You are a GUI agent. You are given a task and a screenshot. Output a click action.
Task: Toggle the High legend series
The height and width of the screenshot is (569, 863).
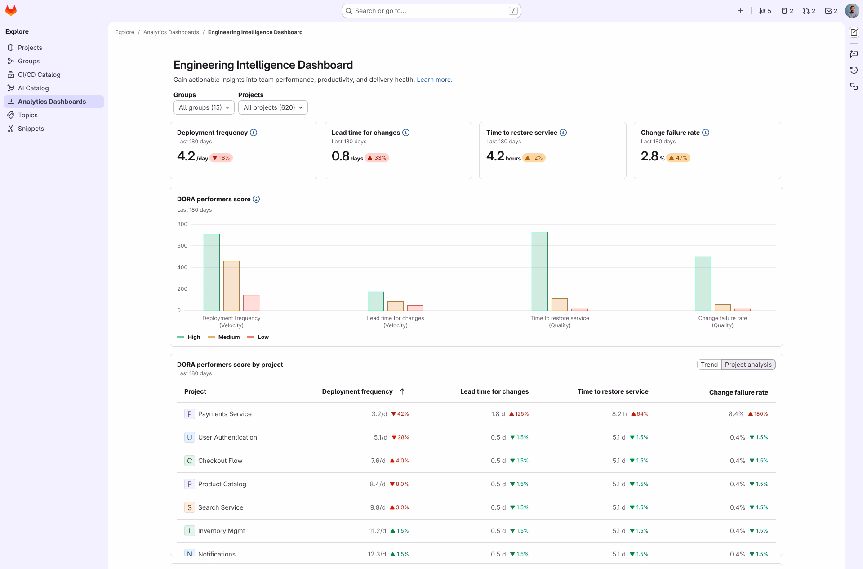coord(189,337)
